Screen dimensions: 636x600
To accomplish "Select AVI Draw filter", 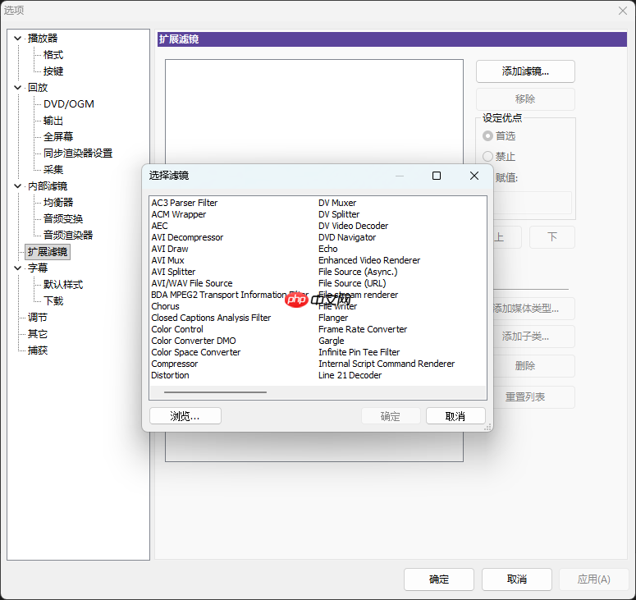I will coord(170,249).
